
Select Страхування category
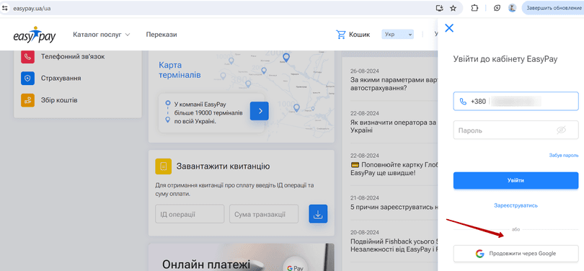coord(61,79)
